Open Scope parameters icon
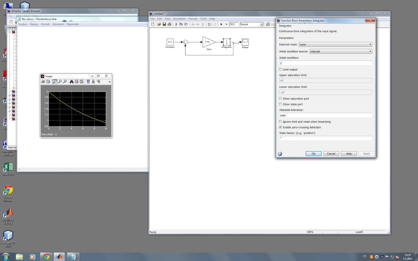The width and height of the screenshot is (418, 261). pyautogui.click(x=48, y=82)
